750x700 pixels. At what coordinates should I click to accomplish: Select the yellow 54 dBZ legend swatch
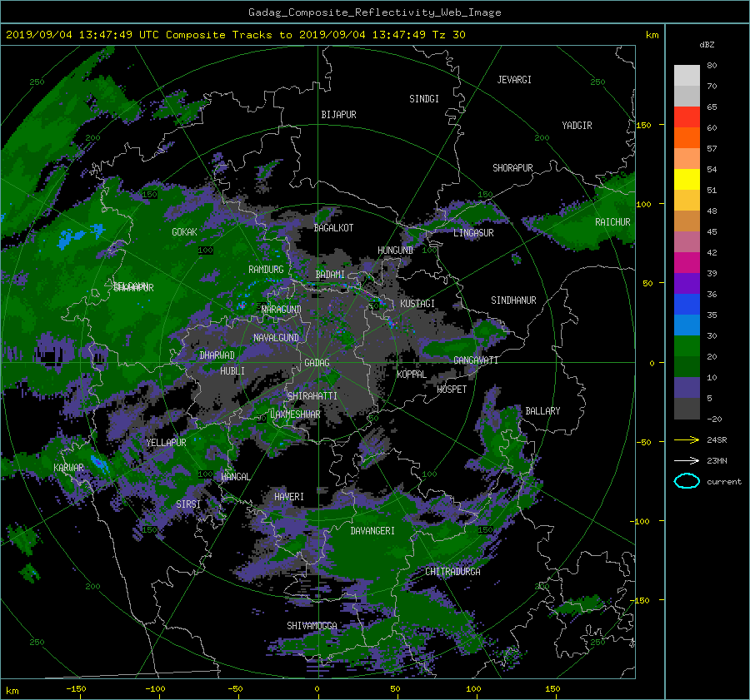tap(687, 180)
